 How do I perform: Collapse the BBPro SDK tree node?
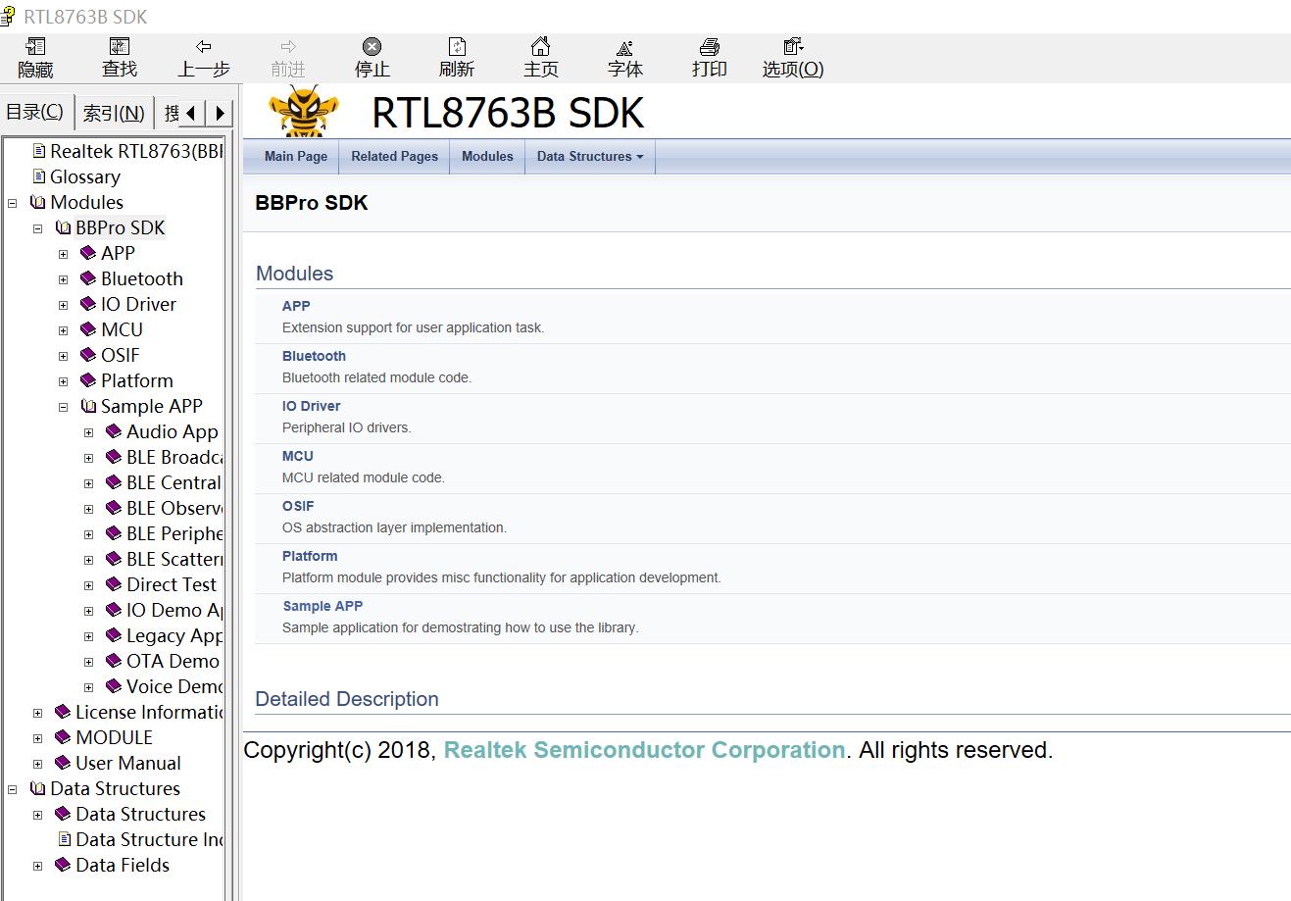38,228
